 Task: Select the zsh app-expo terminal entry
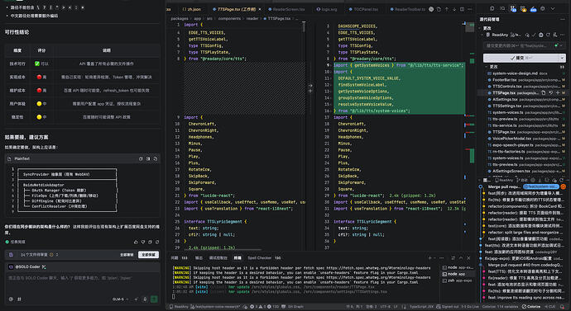pyautogui.click(x=458, y=280)
